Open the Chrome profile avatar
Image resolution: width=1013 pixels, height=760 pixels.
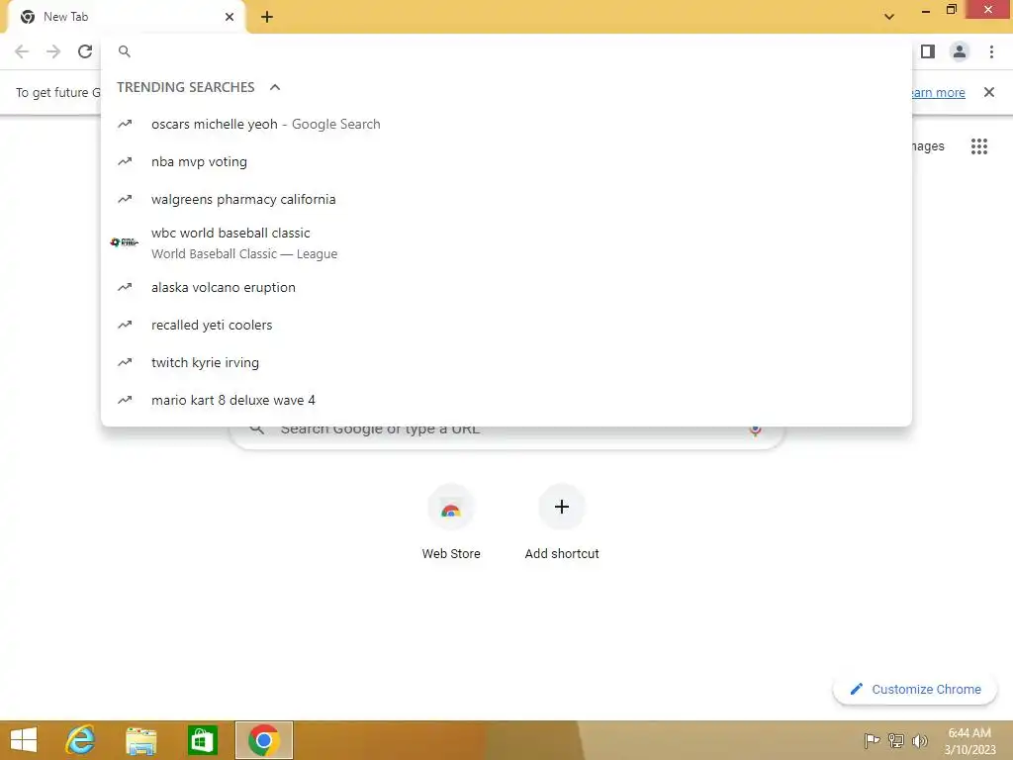(960, 51)
